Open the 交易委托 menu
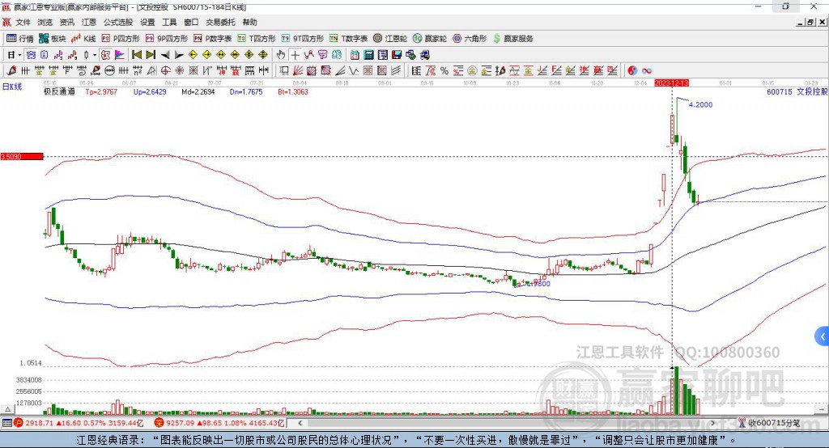 [x=219, y=23]
